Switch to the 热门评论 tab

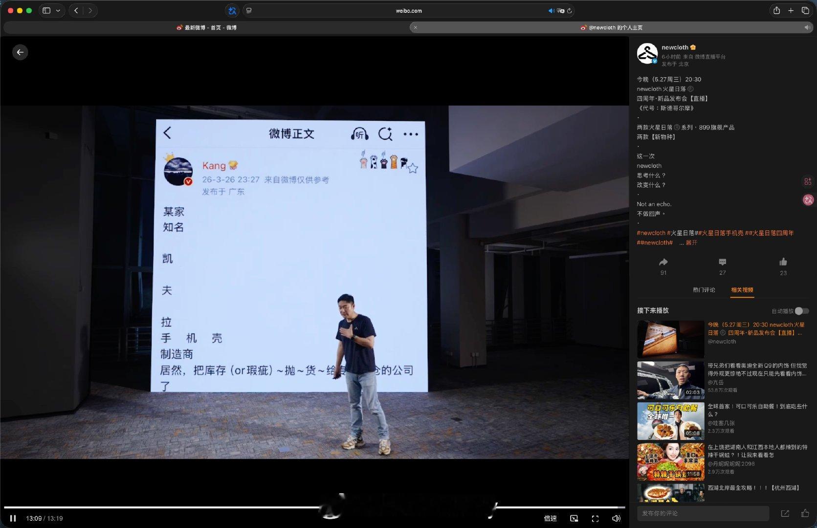(x=704, y=290)
